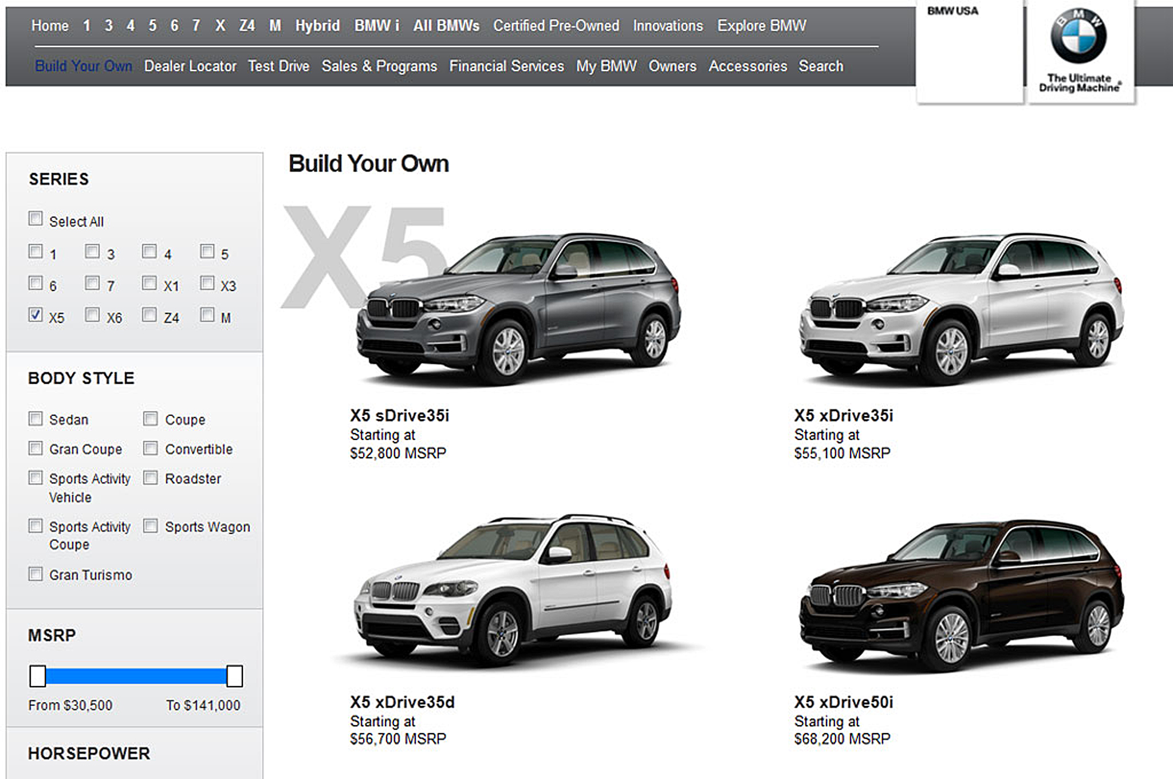The width and height of the screenshot is (1173, 779).
Task: Open the Owners section
Action: point(672,66)
